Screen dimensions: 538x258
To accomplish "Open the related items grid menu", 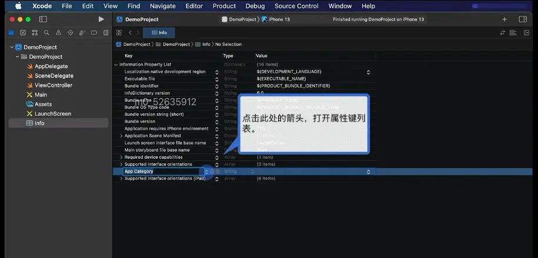I will coord(119,32).
